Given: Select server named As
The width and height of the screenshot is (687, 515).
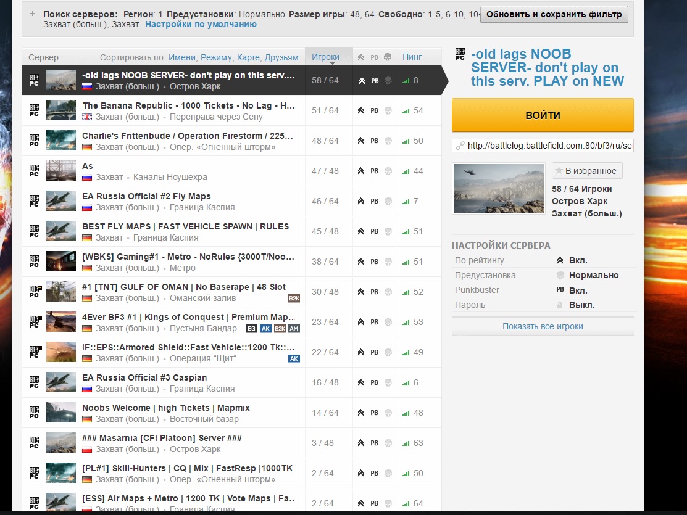Looking at the screenshot, I should pyautogui.click(x=231, y=171).
